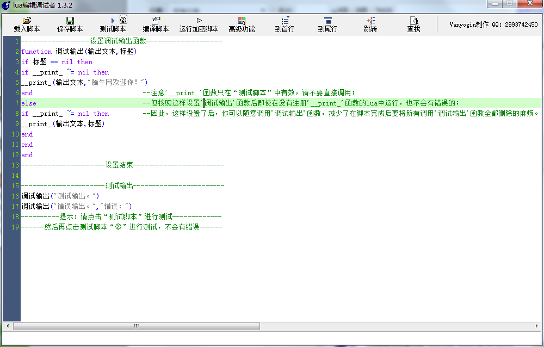The image size is (544, 347).
Task: Click the 'end' keyword on line 10
Action: tap(27, 134)
